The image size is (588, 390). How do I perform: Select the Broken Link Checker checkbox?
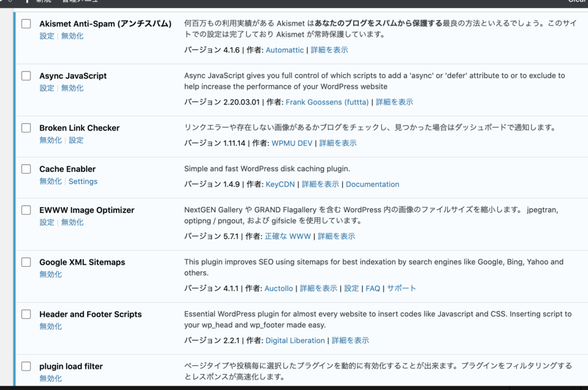pyautogui.click(x=26, y=128)
